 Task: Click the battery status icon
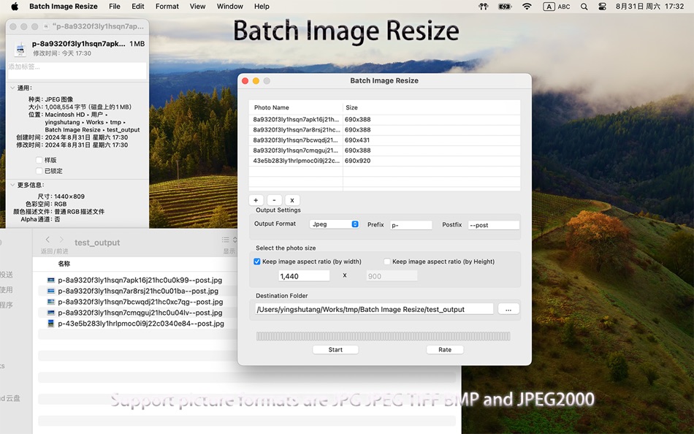click(505, 7)
